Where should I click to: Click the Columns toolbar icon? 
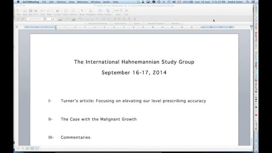click(73, 11)
